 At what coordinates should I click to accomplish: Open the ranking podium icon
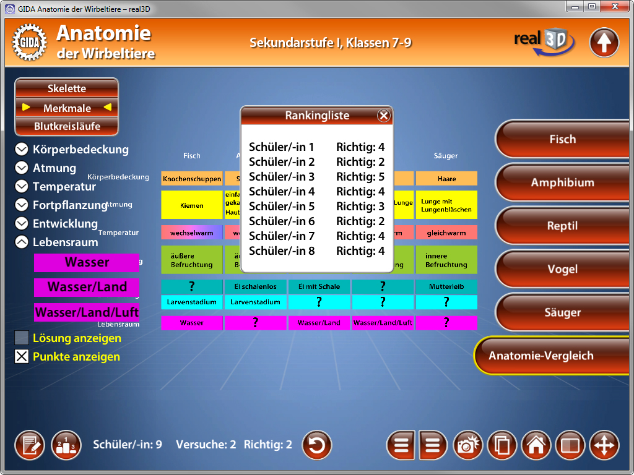pos(66,445)
